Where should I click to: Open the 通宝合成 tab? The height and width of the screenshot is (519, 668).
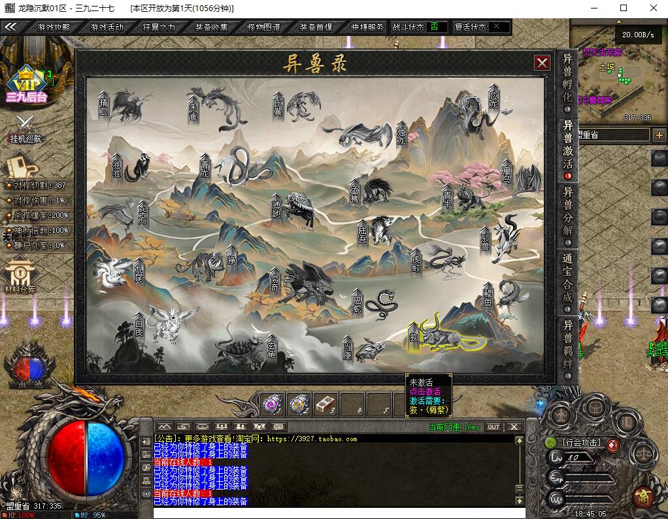tap(567, 282)
